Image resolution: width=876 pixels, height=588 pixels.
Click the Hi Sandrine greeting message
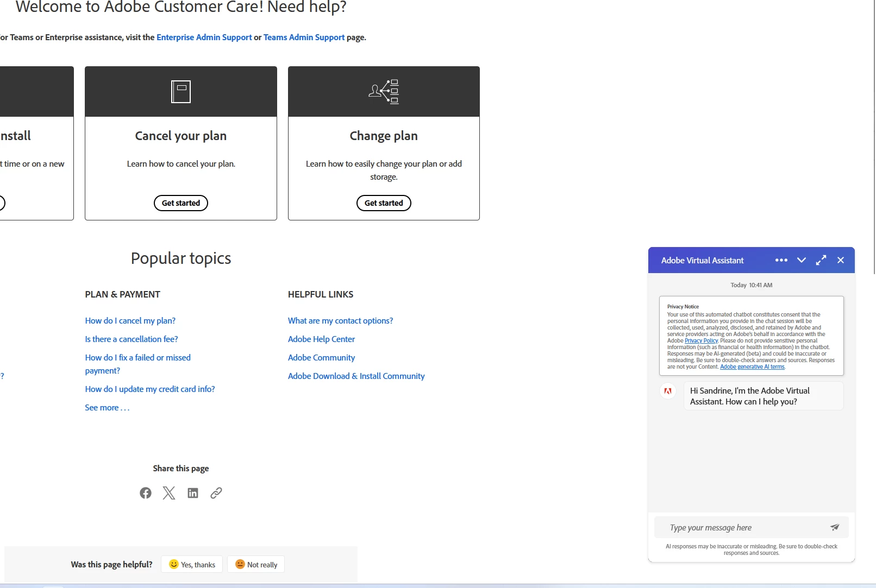pyautogui.click(x=764, y=396)
